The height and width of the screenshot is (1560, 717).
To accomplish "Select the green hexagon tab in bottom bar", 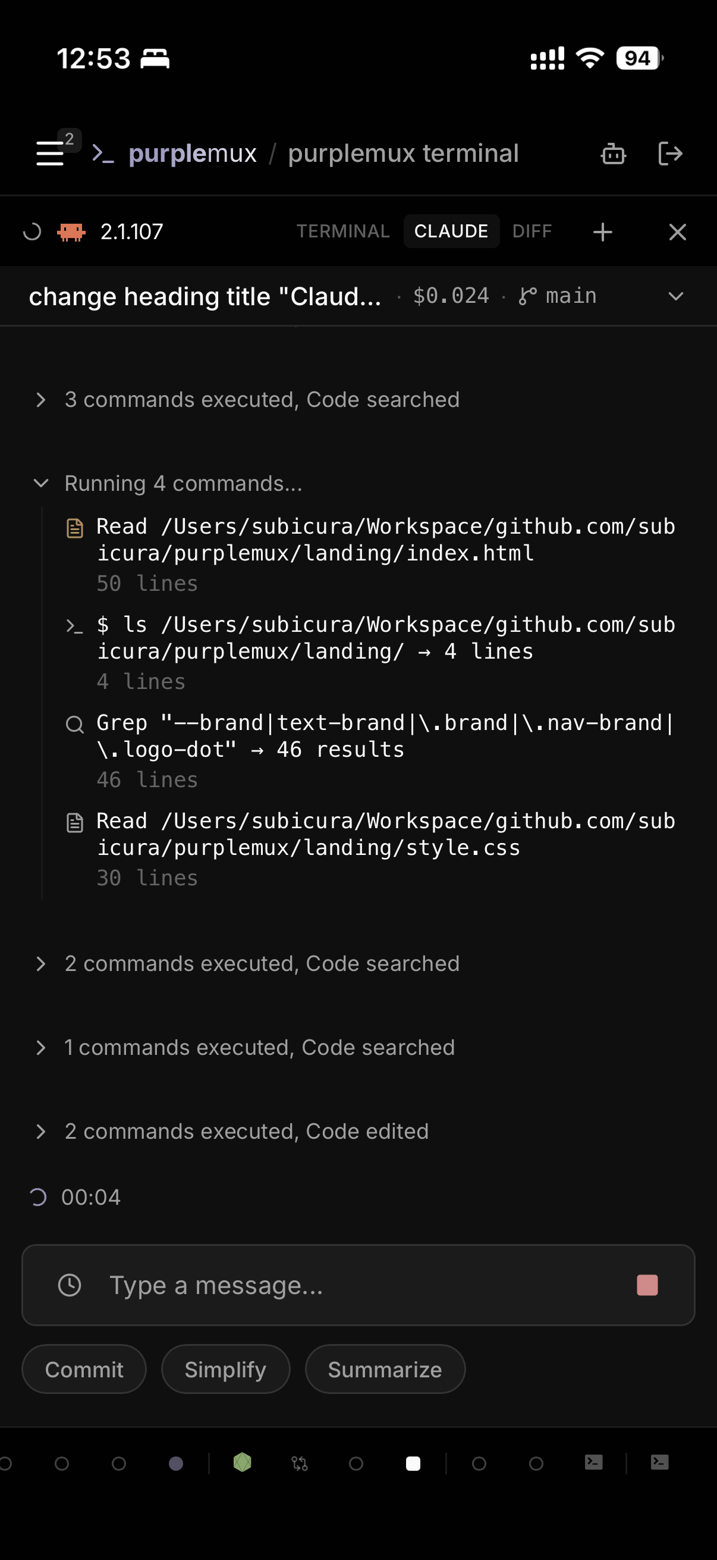I will tap(242, 1462).
